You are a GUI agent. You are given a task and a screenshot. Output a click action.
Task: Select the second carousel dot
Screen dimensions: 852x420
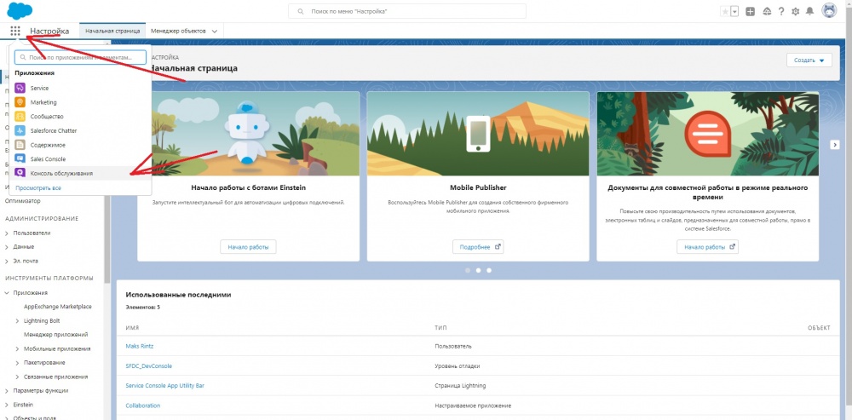pyautogui.click(x=478, y=270)
